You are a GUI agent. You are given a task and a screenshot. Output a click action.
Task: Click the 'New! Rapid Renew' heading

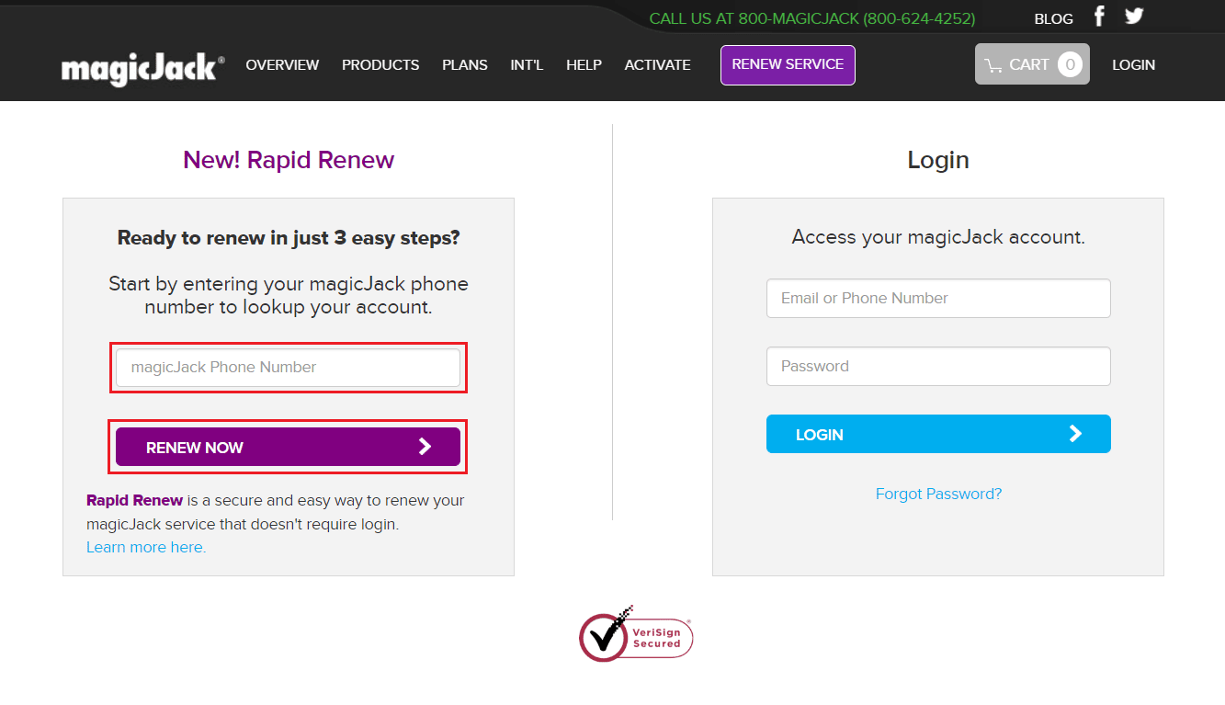tap(289, 160)
